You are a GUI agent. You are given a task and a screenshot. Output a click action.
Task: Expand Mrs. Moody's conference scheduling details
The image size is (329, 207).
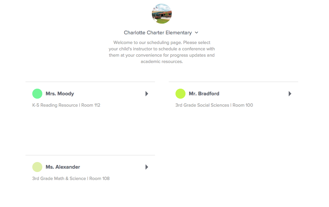point(147,94)
